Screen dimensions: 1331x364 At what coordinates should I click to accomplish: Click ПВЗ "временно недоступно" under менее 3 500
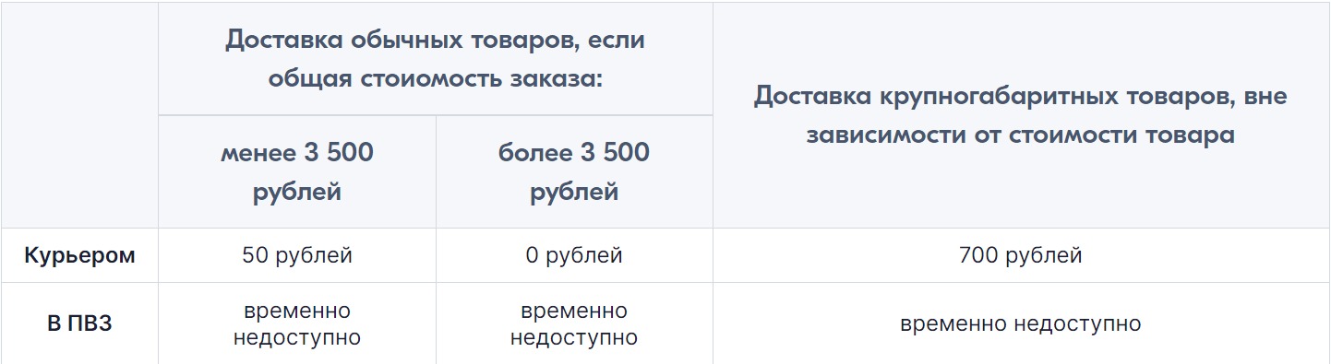(x=297, y=324)
